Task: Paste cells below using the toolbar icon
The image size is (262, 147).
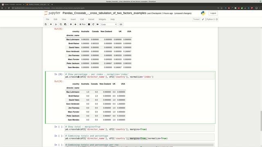Action: pos(65,24)
